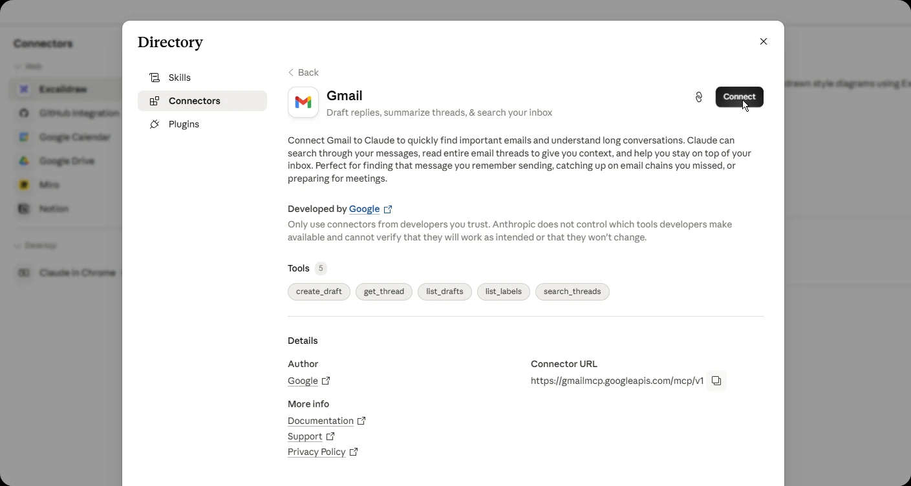The height and width of the screenshot is (486, 911).
Task: Click the Gmail title text
Action: tap(345, 96)
